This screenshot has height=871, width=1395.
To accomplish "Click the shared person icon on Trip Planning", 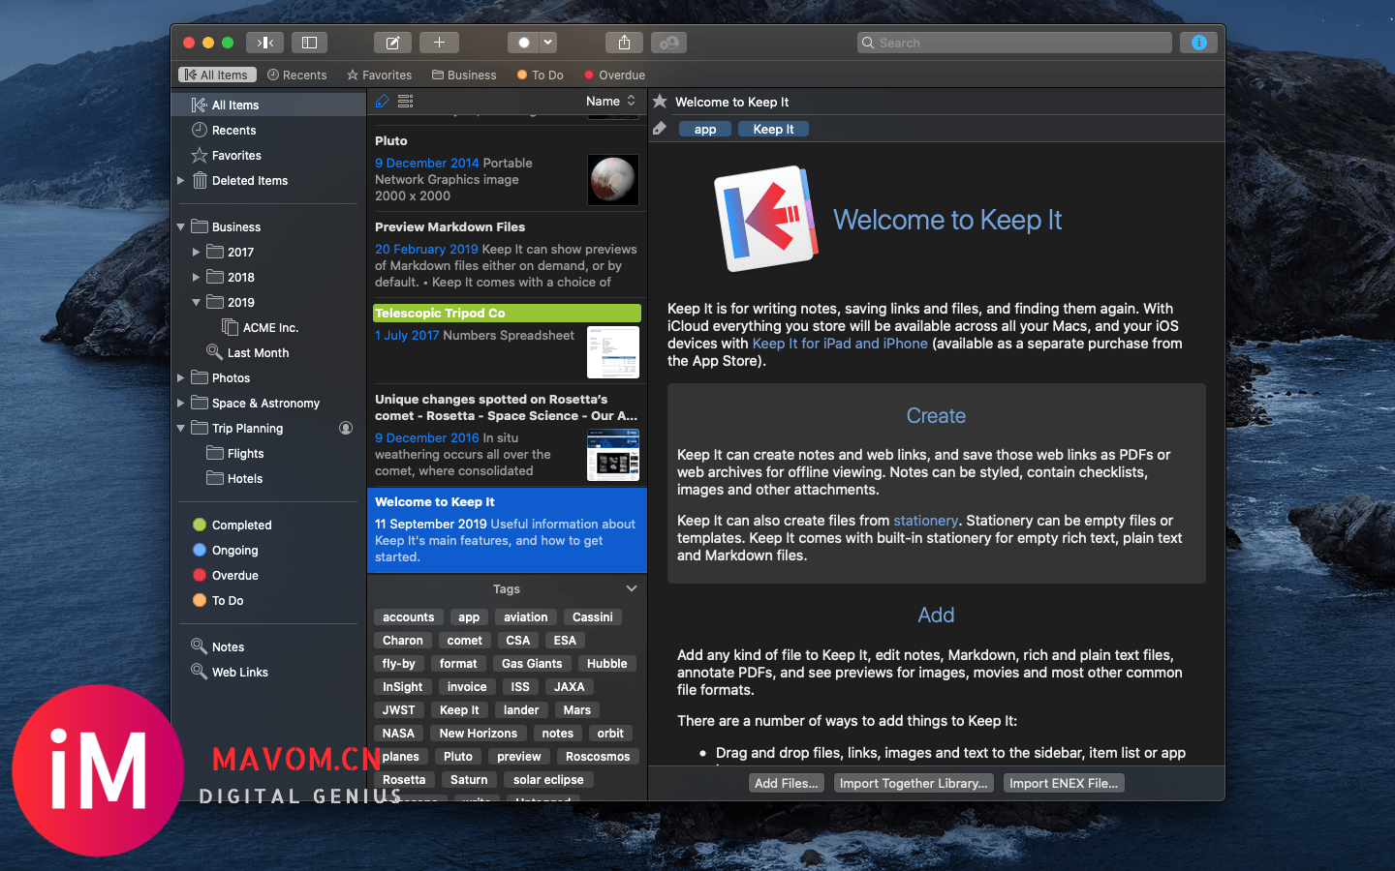I will [x=346, y=428].
